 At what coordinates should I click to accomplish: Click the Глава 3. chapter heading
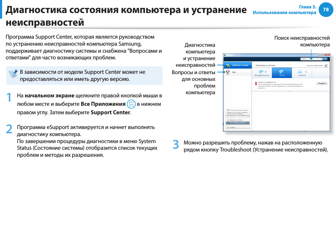(x=308, y=7)
